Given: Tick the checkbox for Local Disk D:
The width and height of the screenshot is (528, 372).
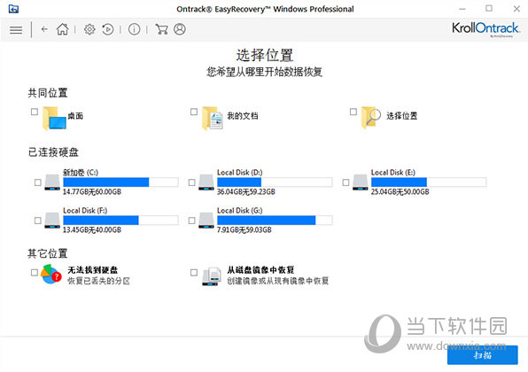Looking at the screenshot, I should [x=191, y=182].
